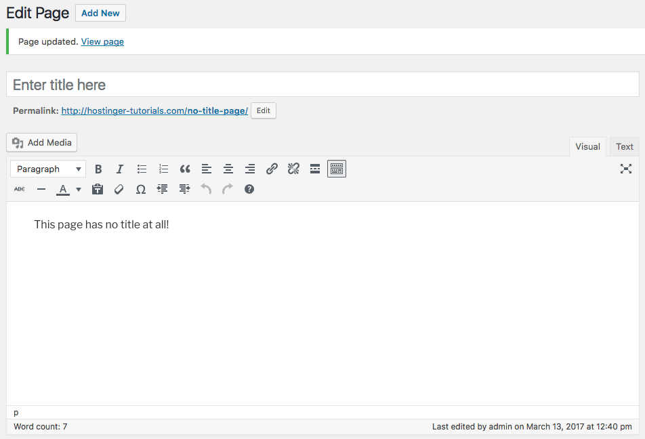Open the Paragraph format dropdown
The image size is (645, 439).
(x=47, y=169)
